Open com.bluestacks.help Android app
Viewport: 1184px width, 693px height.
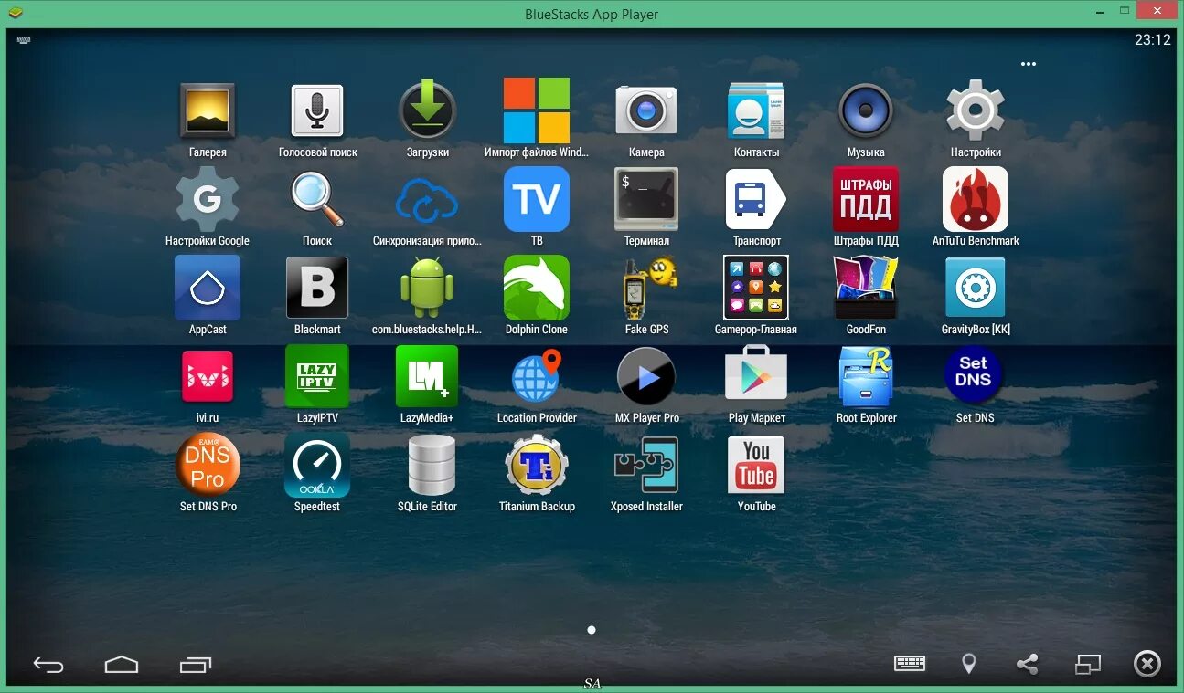[x=427, y=288]
